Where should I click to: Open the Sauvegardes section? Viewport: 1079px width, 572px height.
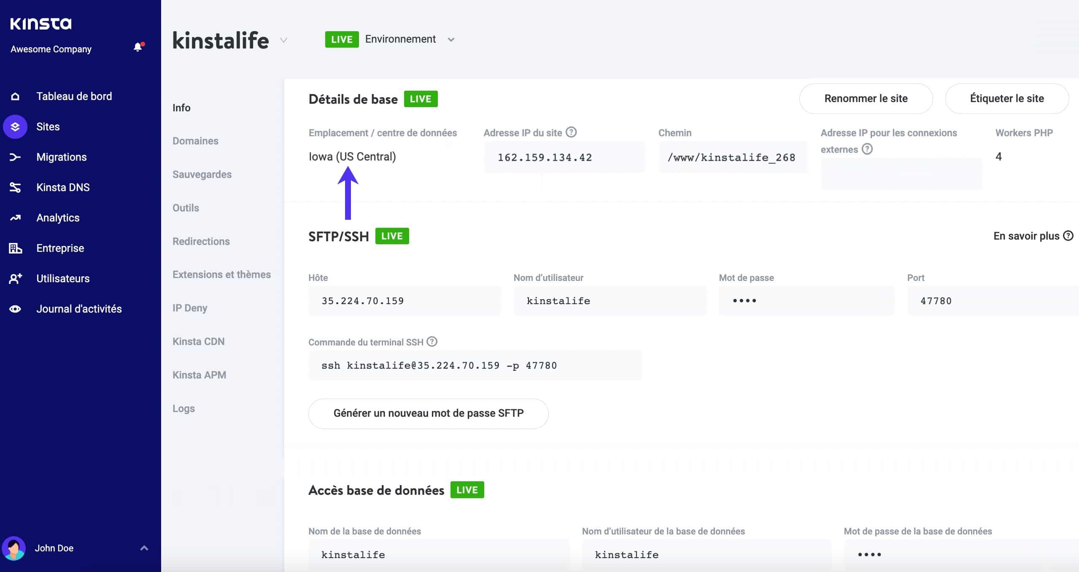coord(202,174)
